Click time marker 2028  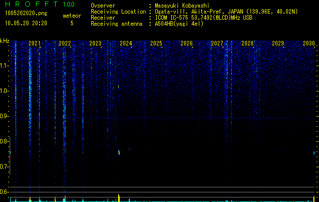[247, 43]
